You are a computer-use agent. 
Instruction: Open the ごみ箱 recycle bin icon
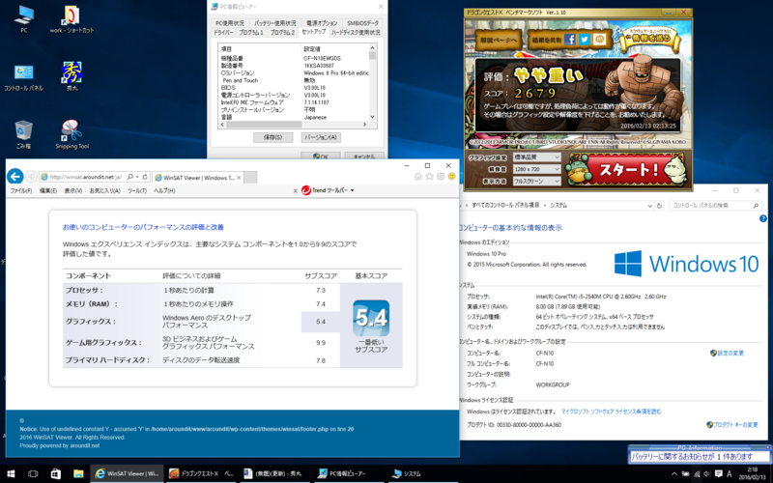tap(23, 134)
